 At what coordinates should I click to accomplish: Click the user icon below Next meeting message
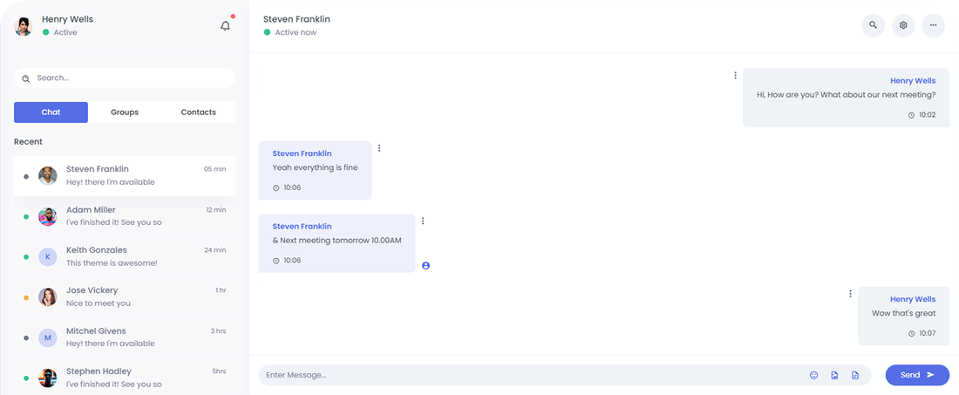[x=425, y=265]
